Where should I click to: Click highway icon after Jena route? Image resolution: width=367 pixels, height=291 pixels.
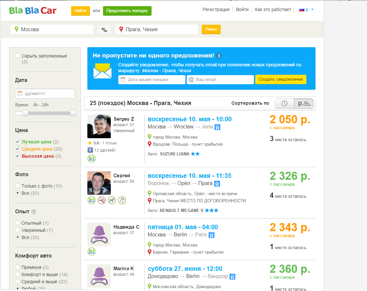tap(217, 127)
